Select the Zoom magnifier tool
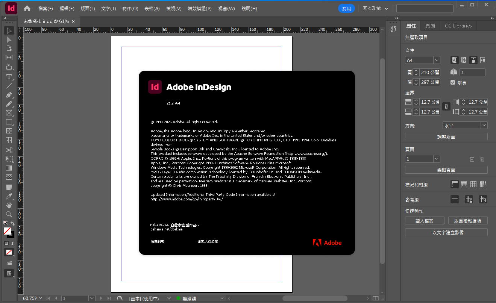The height and width of the screenshot is (303, 496). (9, 214)
